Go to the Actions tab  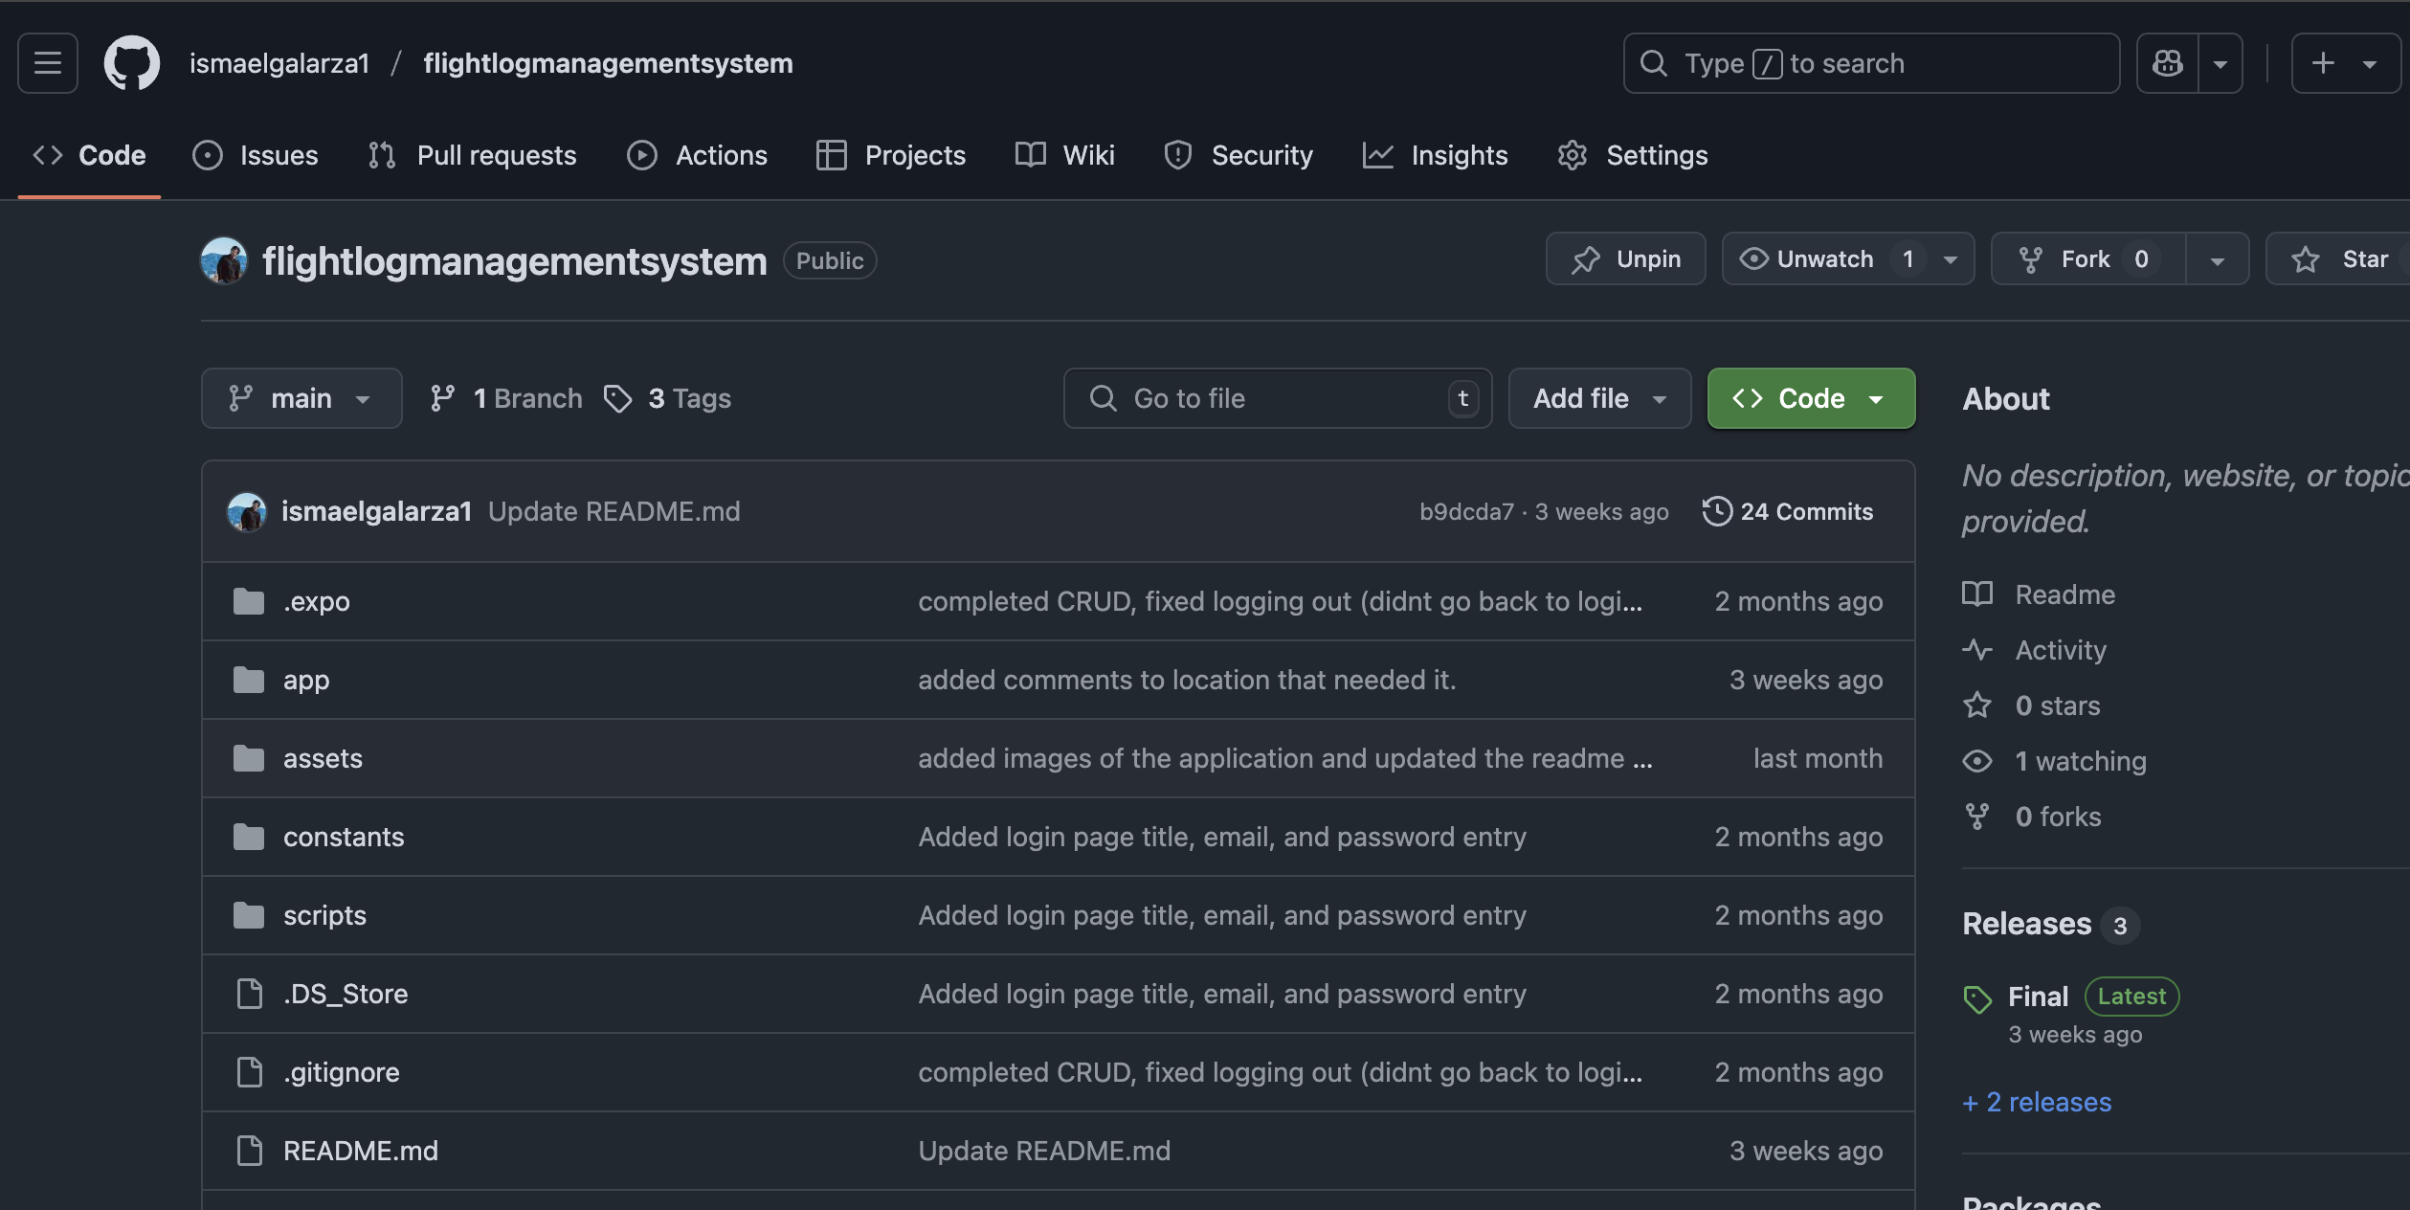[697, 155]
